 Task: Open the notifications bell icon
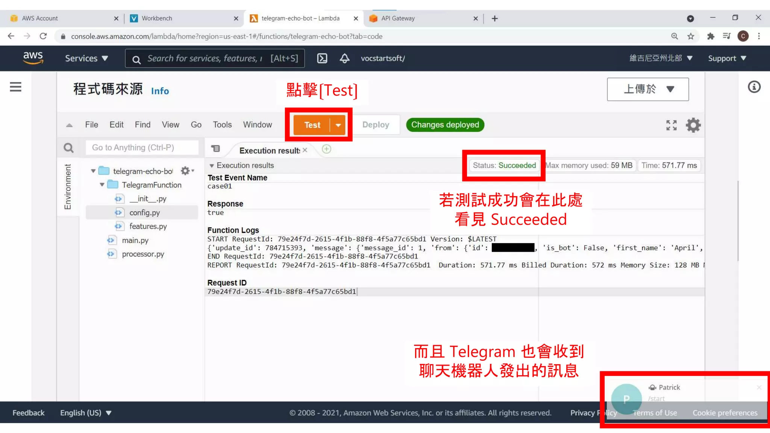[344, 58]
